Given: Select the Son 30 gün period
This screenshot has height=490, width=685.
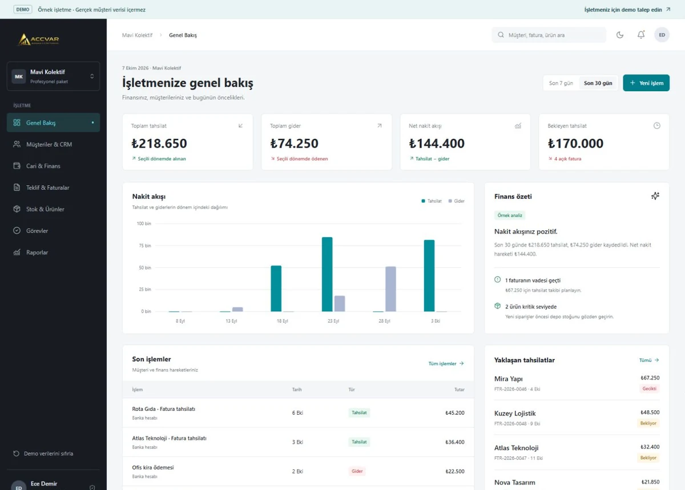Looking at the screenshot, I should pyautogui.click(x=598, y=83).
